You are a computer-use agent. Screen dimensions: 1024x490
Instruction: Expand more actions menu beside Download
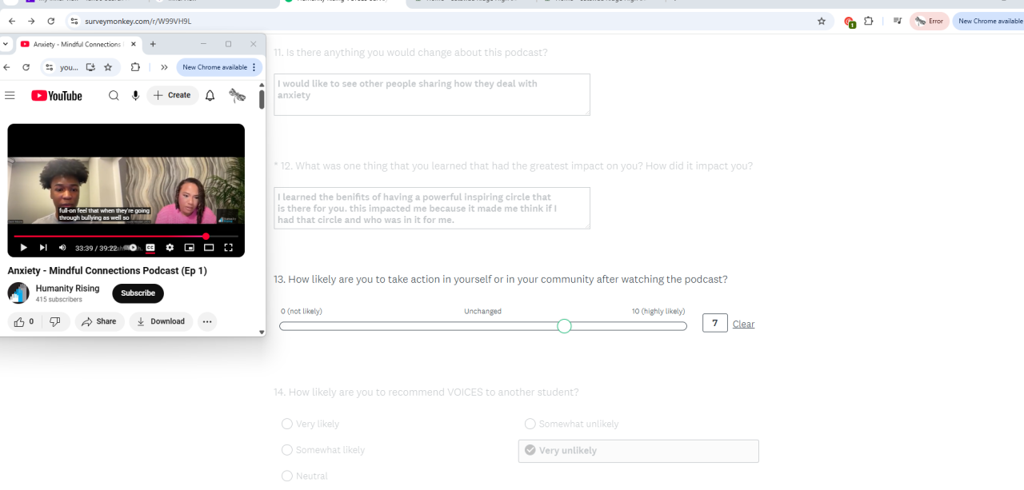207,321
